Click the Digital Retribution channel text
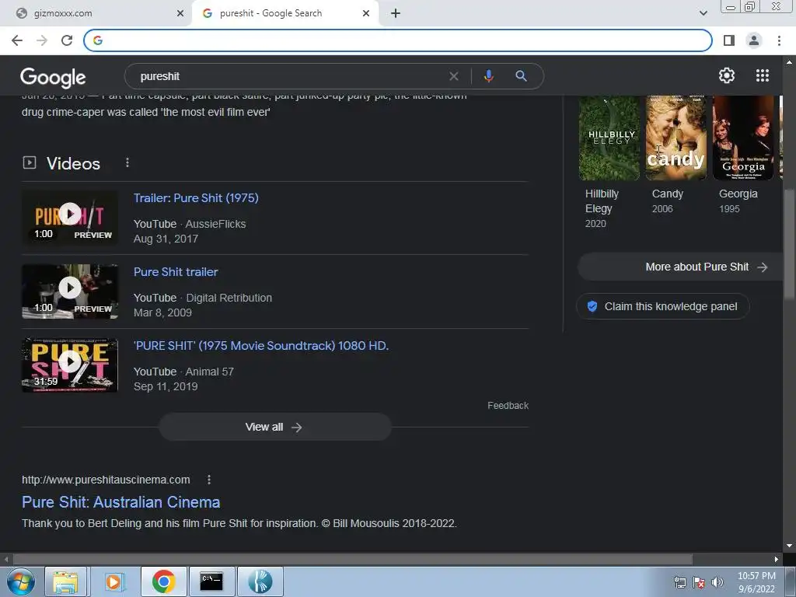This screenshot has width=796, height=597. tap(229, 298)
